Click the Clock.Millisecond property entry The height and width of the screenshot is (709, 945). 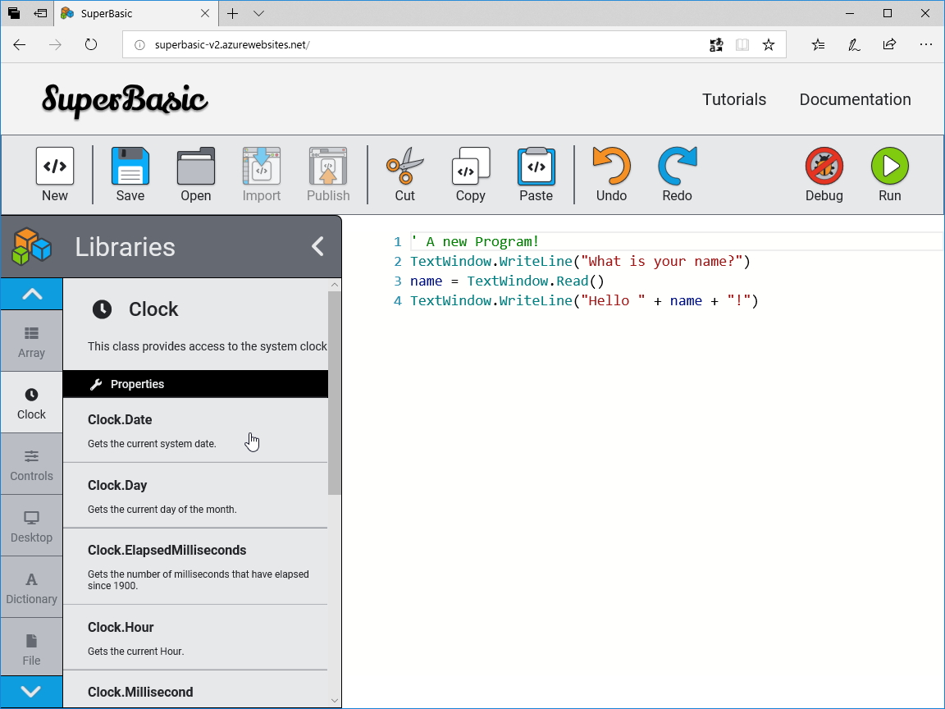point(195,689)
